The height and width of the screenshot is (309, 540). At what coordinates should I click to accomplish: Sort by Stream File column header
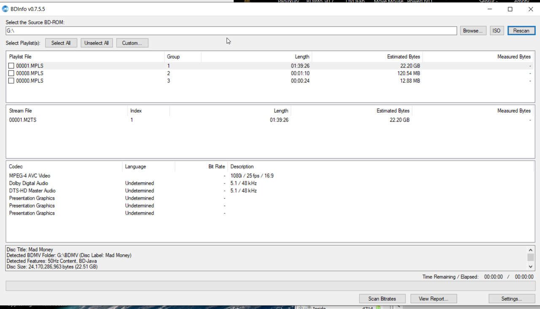coord(67,111)
